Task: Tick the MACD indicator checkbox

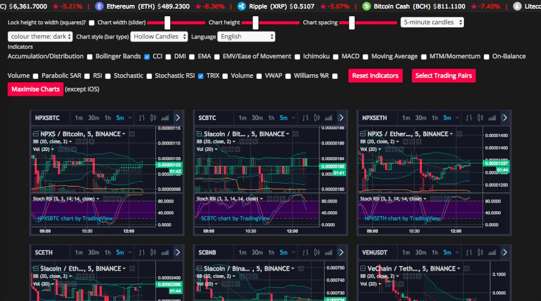Action: pyautogui.click(x=365, y=57)
